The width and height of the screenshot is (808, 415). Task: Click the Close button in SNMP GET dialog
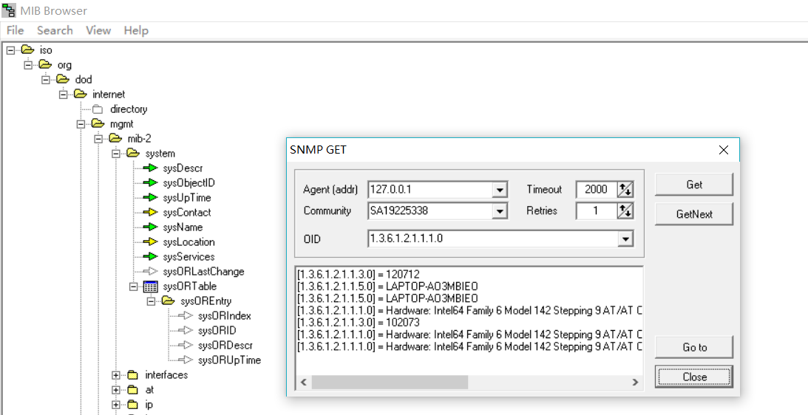(x=694, y=377)
